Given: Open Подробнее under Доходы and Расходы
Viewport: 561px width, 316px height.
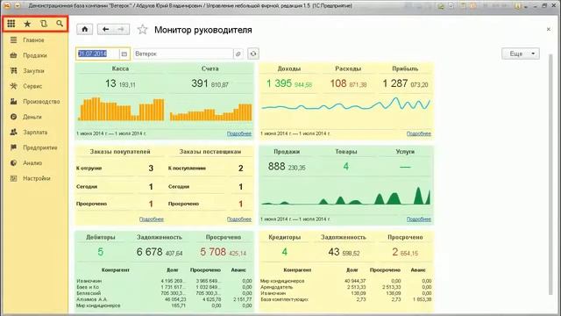Looking at the screenshot, I should 419,133.
